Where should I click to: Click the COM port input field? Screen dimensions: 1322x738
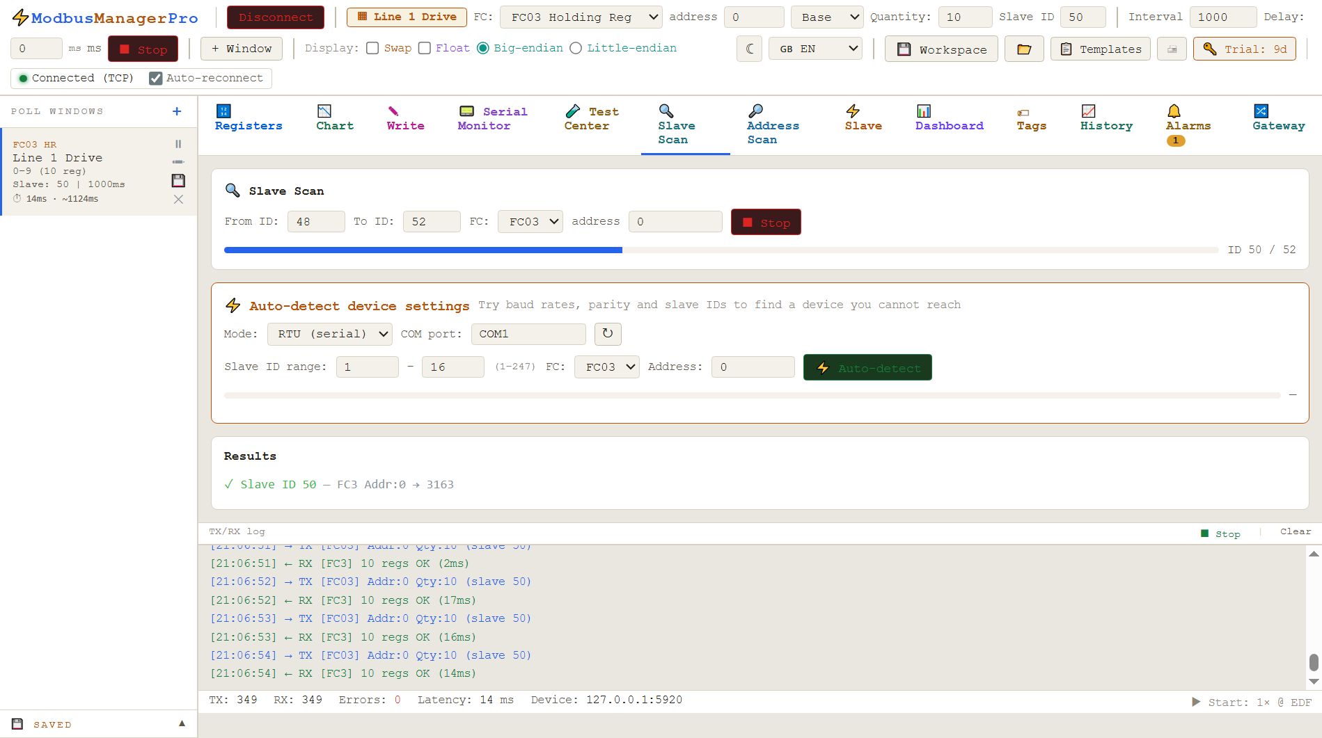tap(528, 334)
